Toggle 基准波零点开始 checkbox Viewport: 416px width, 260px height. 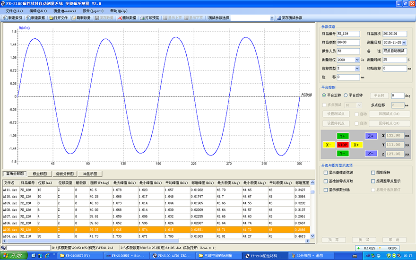[x=326, y=181]
